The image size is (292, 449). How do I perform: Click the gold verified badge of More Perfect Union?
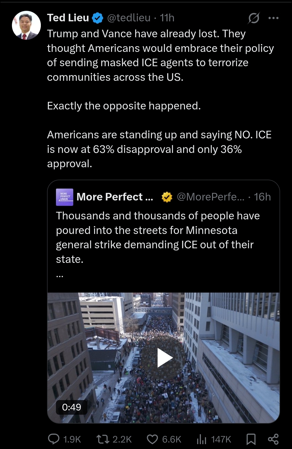(167, 197)
